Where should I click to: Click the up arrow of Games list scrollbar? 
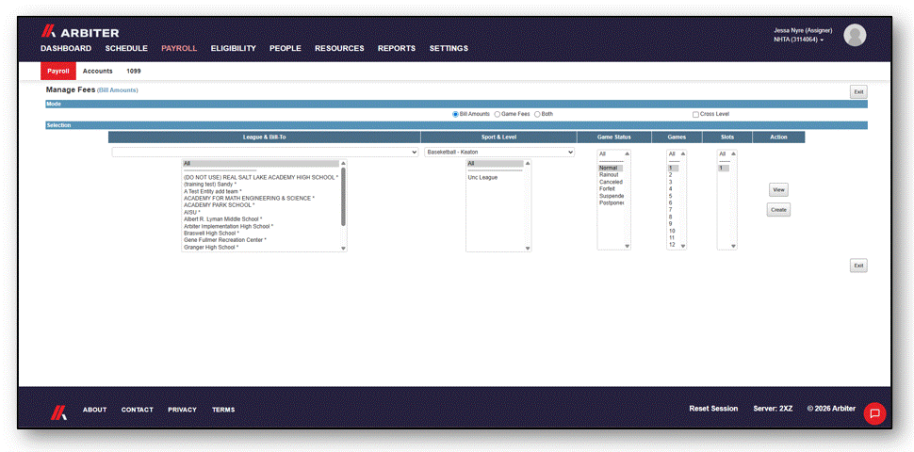pyautogui.click(x=682, y=153)
